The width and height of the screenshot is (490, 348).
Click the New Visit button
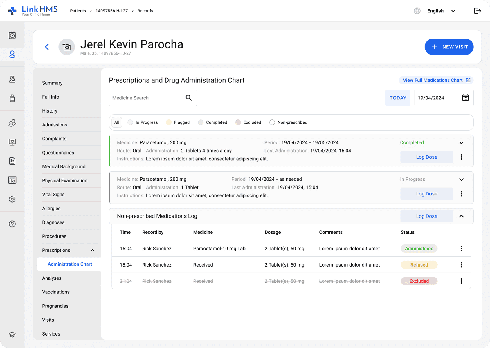tap(449, 47)
